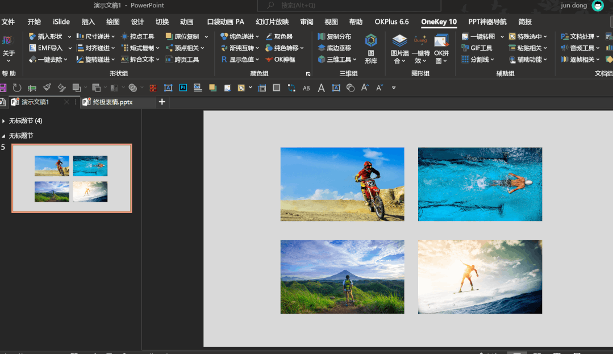613x354 pixels.
Task: Expand the collapsed 无标题节 (4) section
Action: (4, 121)
